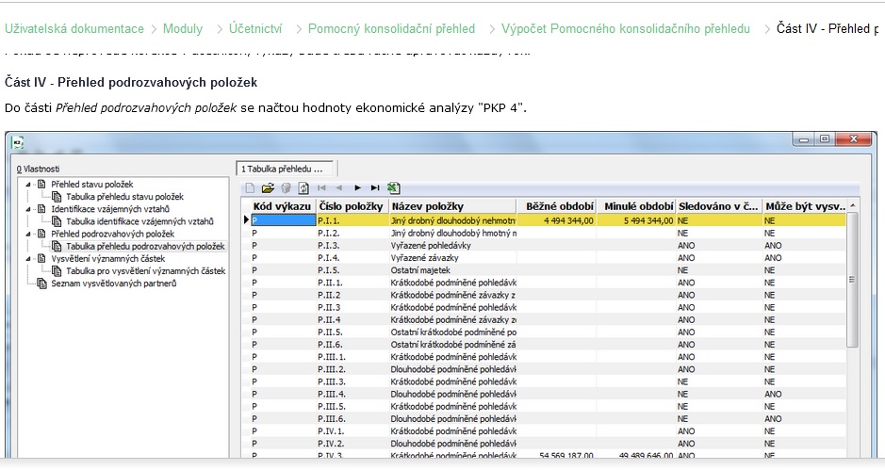This screenshot has height=470, width=885.
Task: Click the Sledováno v č... column header
Action: pyautogui.click(x=719, y=206)
